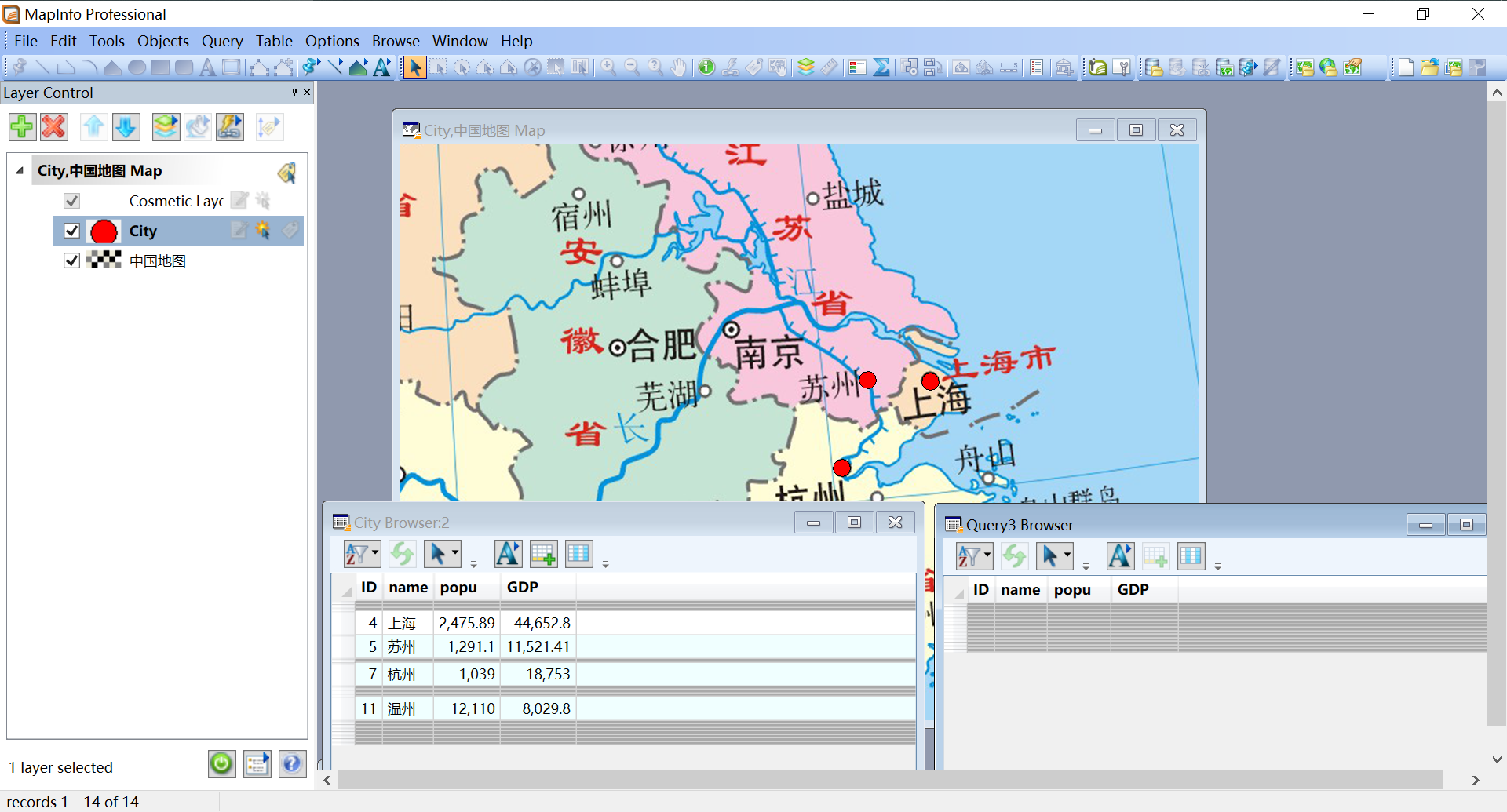Open the Table menu
Screen dimensions: 1507x812
point(274,41)
